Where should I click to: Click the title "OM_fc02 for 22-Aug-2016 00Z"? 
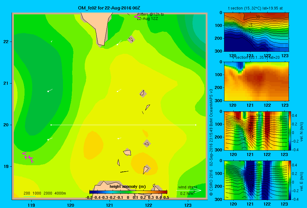109,8
